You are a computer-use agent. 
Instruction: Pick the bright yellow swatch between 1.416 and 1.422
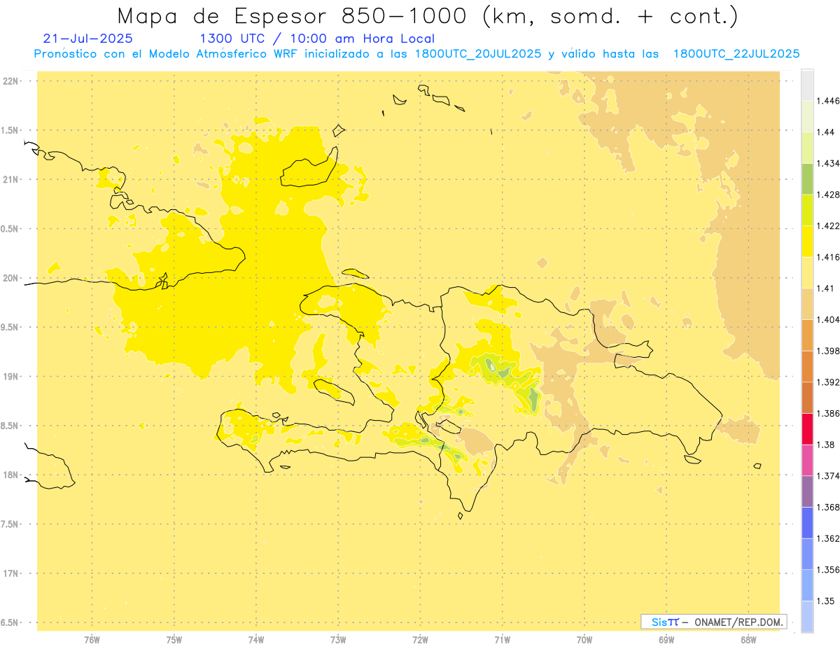(x=807, y=242)
